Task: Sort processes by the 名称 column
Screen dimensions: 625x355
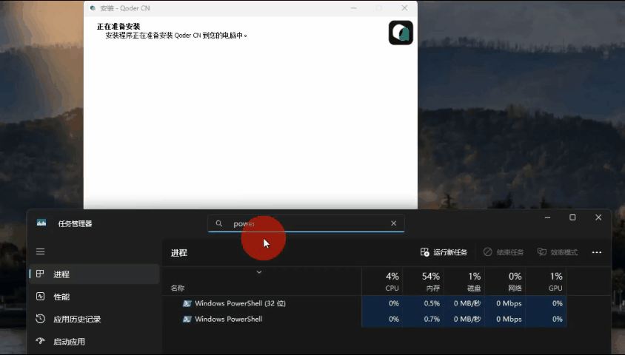Action: click(178, 288)
